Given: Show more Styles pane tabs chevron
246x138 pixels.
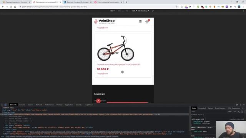Looking at the screenshot, I should pyautogui.click(x=243, y=108).
